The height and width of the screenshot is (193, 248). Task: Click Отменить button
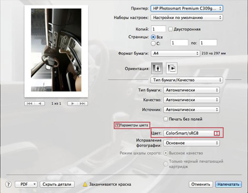coord(201,185)
